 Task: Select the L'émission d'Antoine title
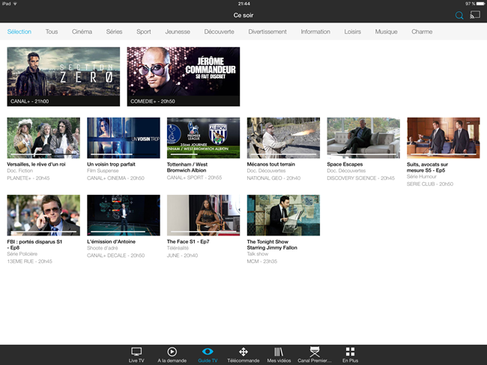111,241
